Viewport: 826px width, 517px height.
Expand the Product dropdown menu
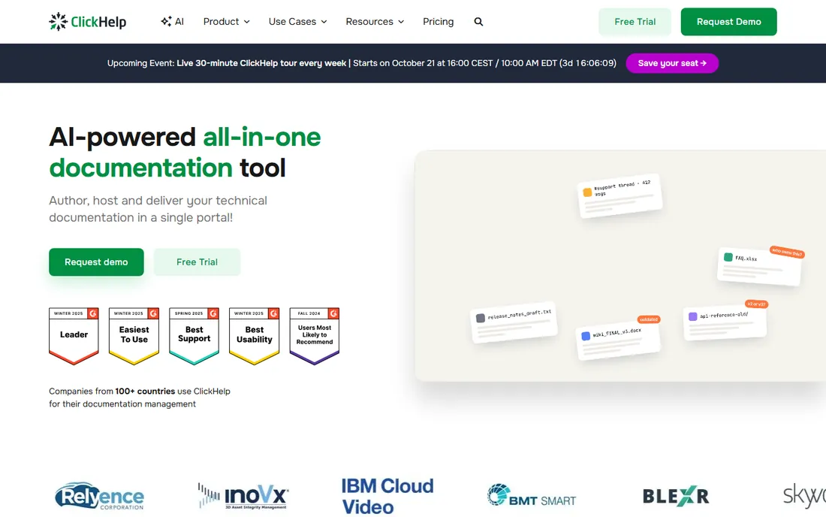tap(227, 22)
